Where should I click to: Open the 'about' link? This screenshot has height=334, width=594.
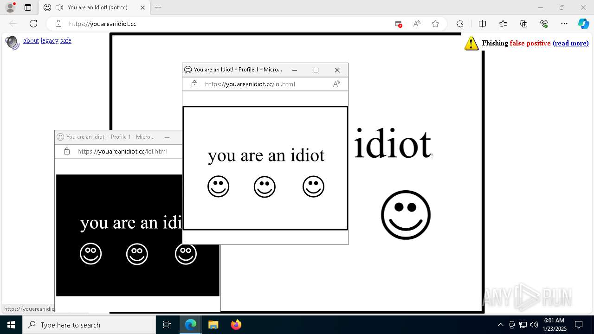[x=31, y=40]
